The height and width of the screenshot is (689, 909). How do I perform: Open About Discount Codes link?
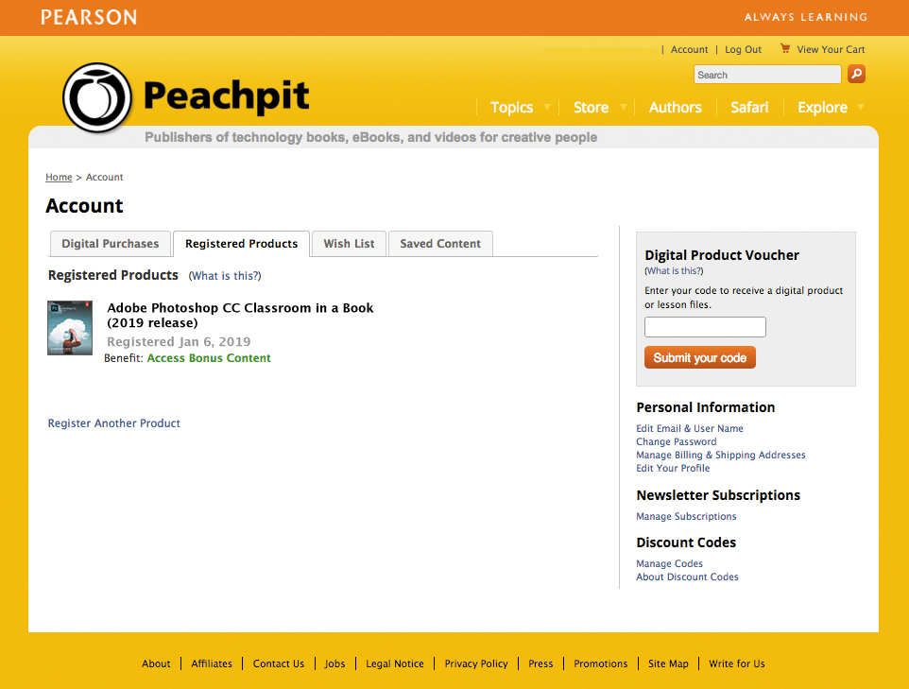click(687, 577)
